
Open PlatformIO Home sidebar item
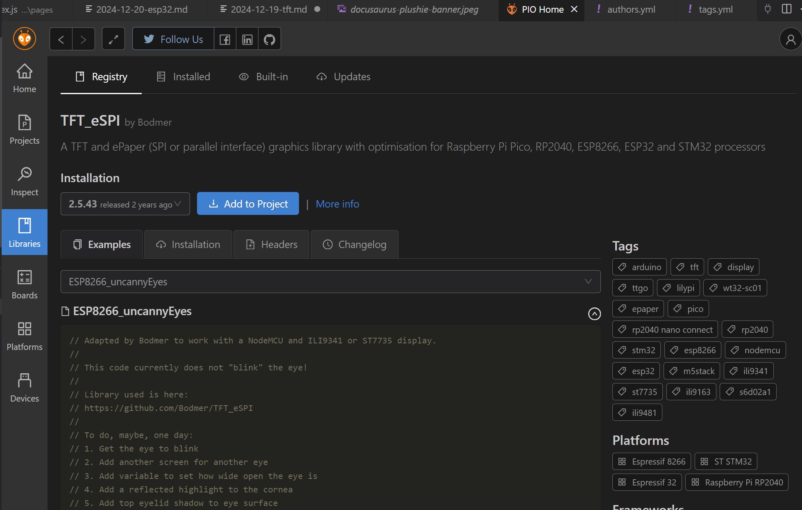click(25, 79)
